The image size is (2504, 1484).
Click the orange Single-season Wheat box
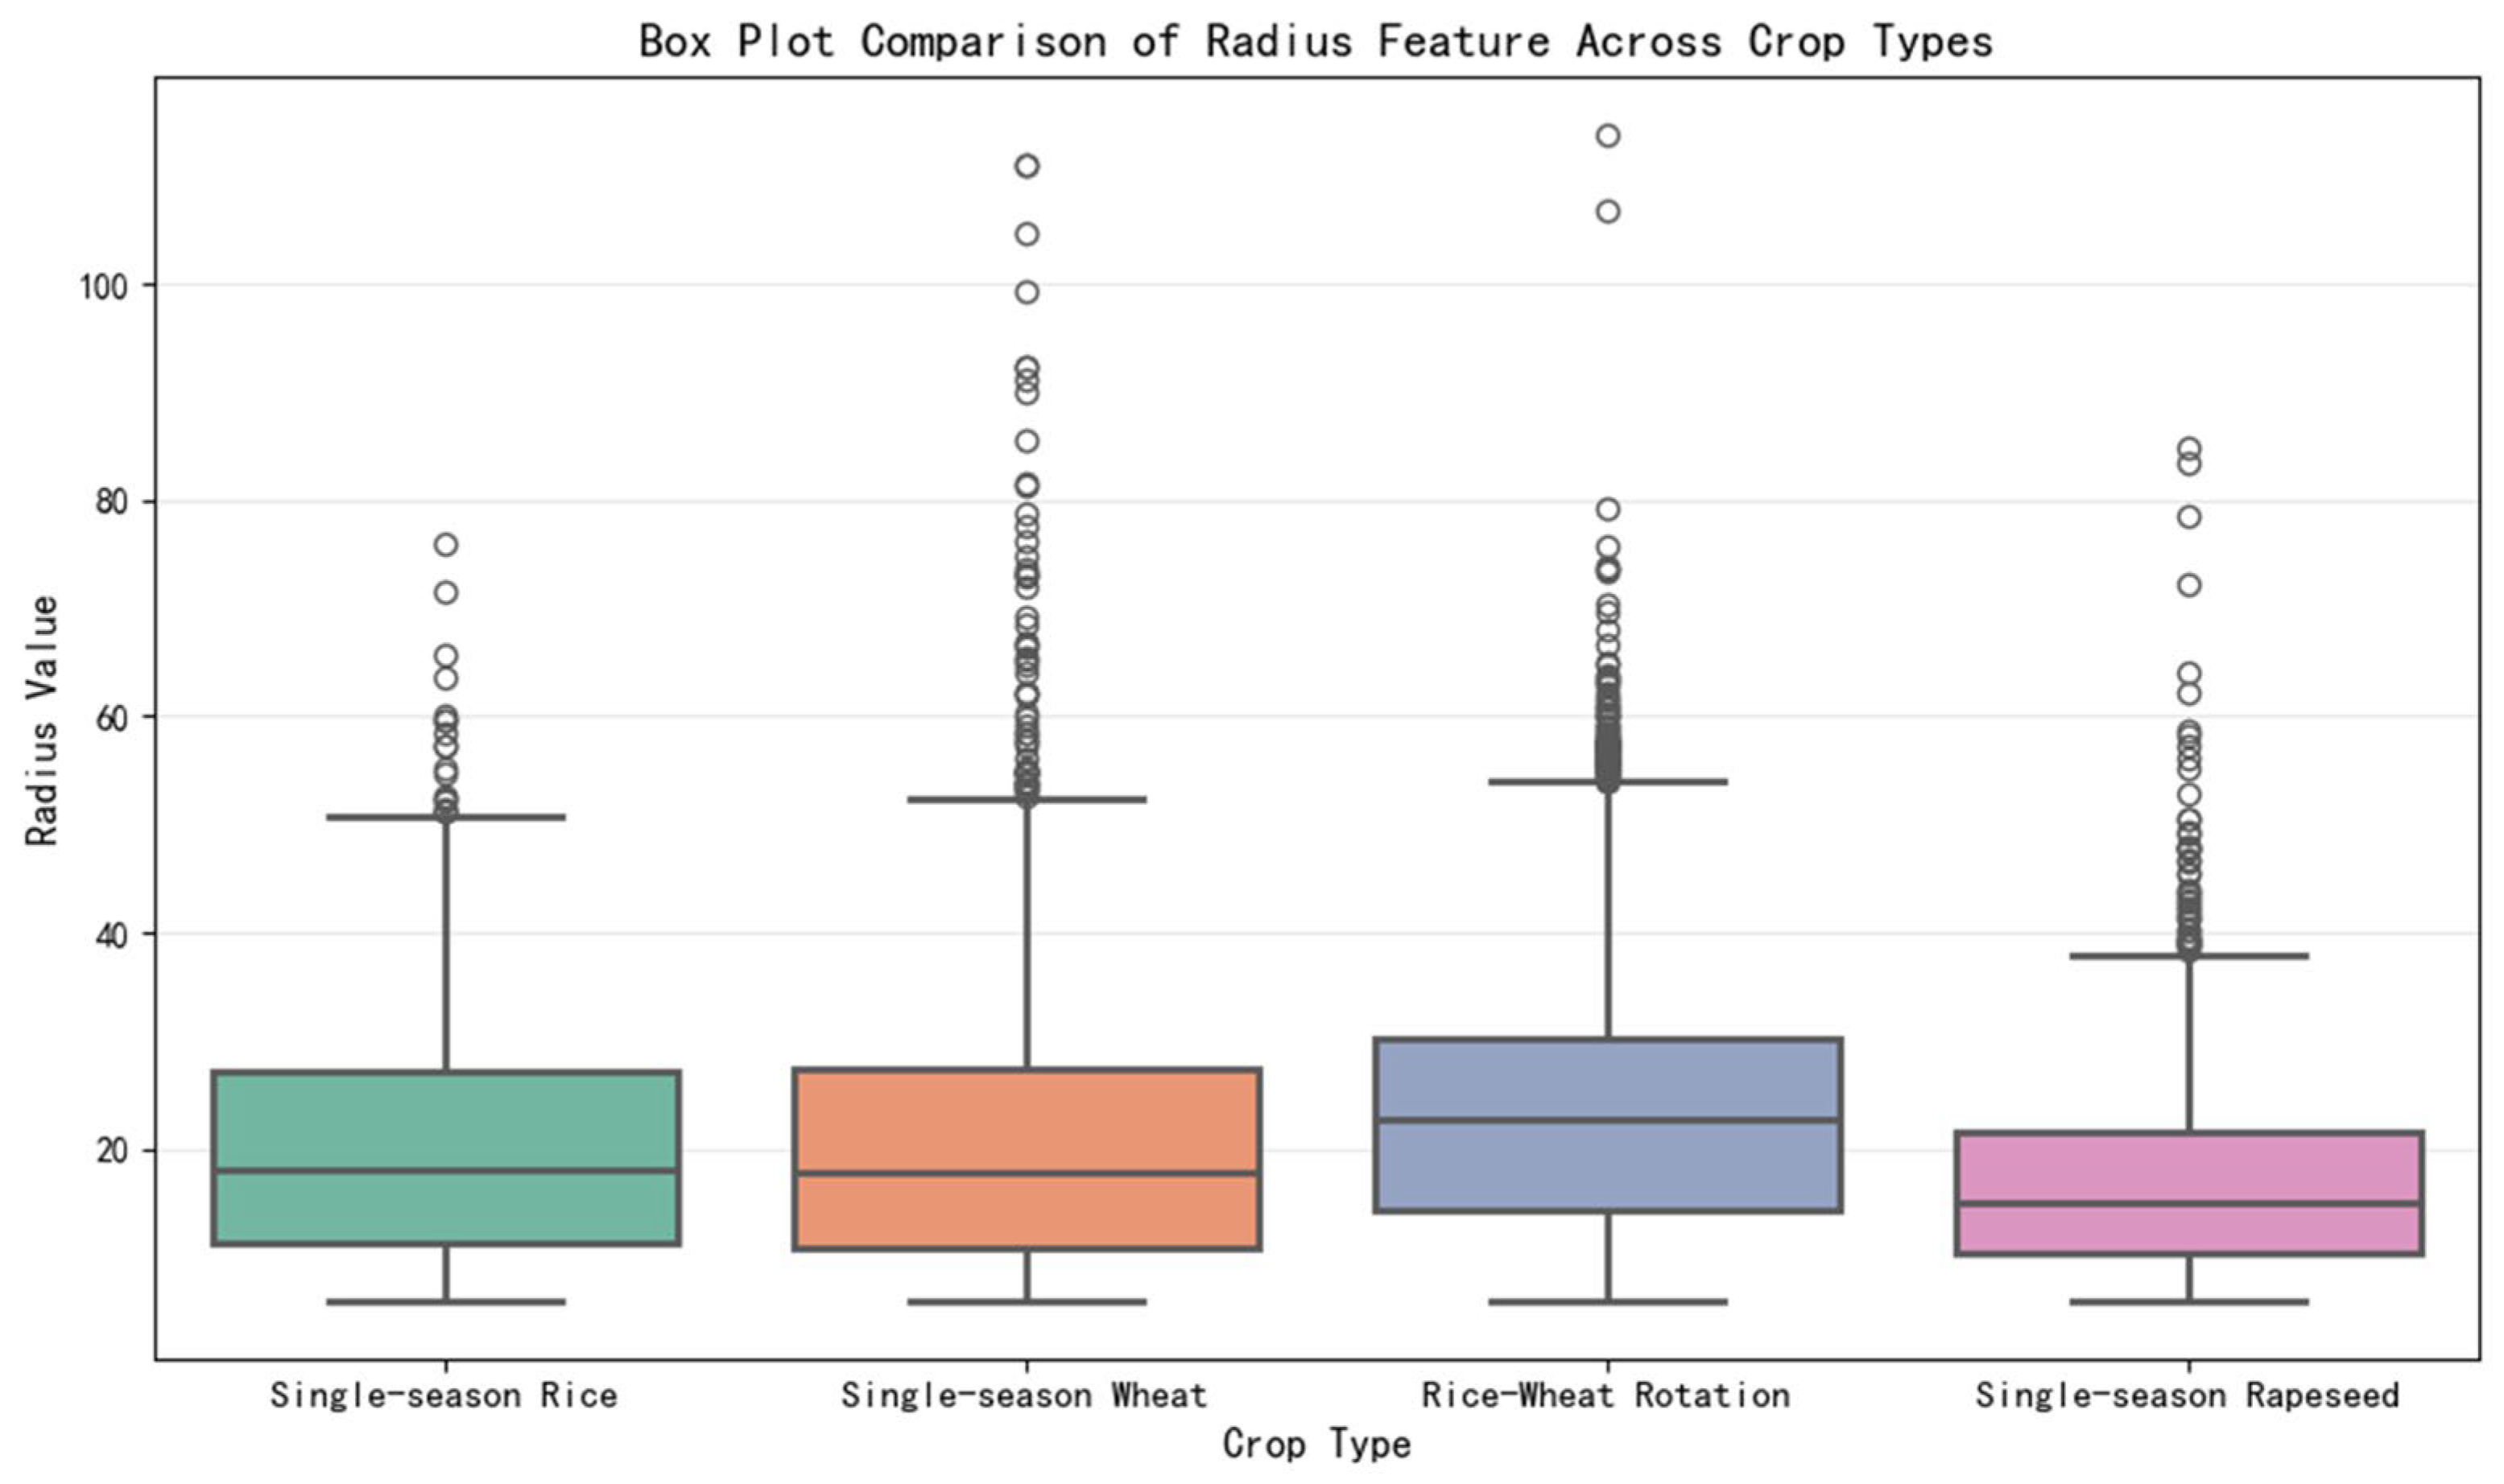pos(1027,1159)
